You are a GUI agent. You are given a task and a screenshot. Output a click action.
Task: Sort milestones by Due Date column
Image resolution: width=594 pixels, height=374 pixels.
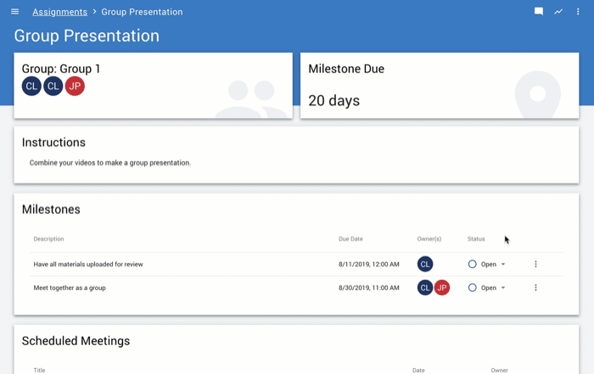click(350, 239)
